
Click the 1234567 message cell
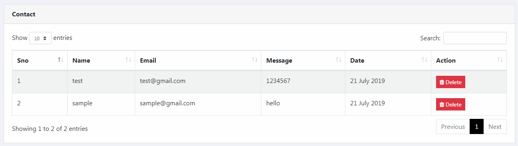point(303,82)
